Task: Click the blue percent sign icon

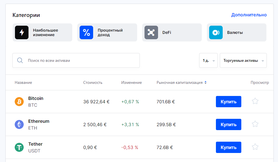Action: 86,32
